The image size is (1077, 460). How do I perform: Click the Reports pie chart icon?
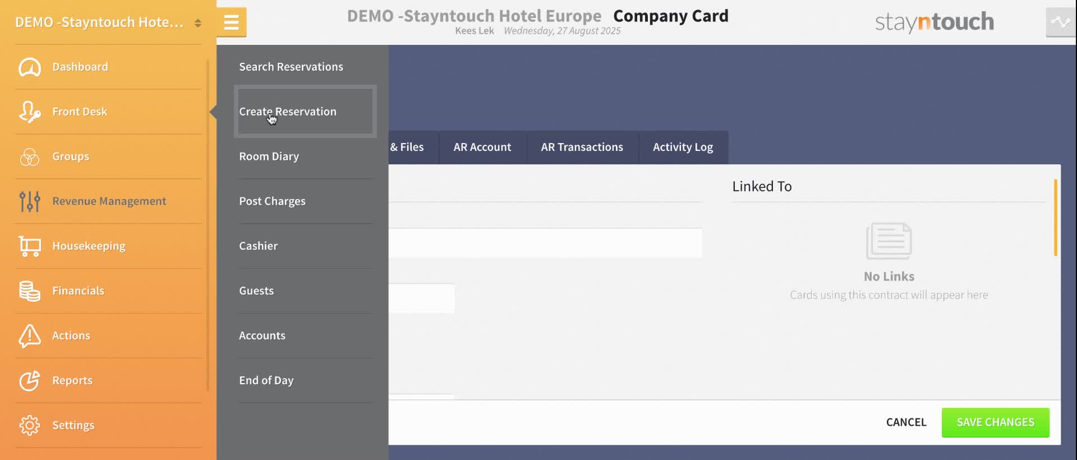pyautogui.click(x=30, y=380)
